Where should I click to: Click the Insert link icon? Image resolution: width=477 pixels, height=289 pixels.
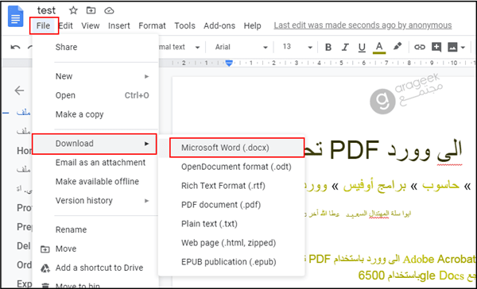click(420, 47)
